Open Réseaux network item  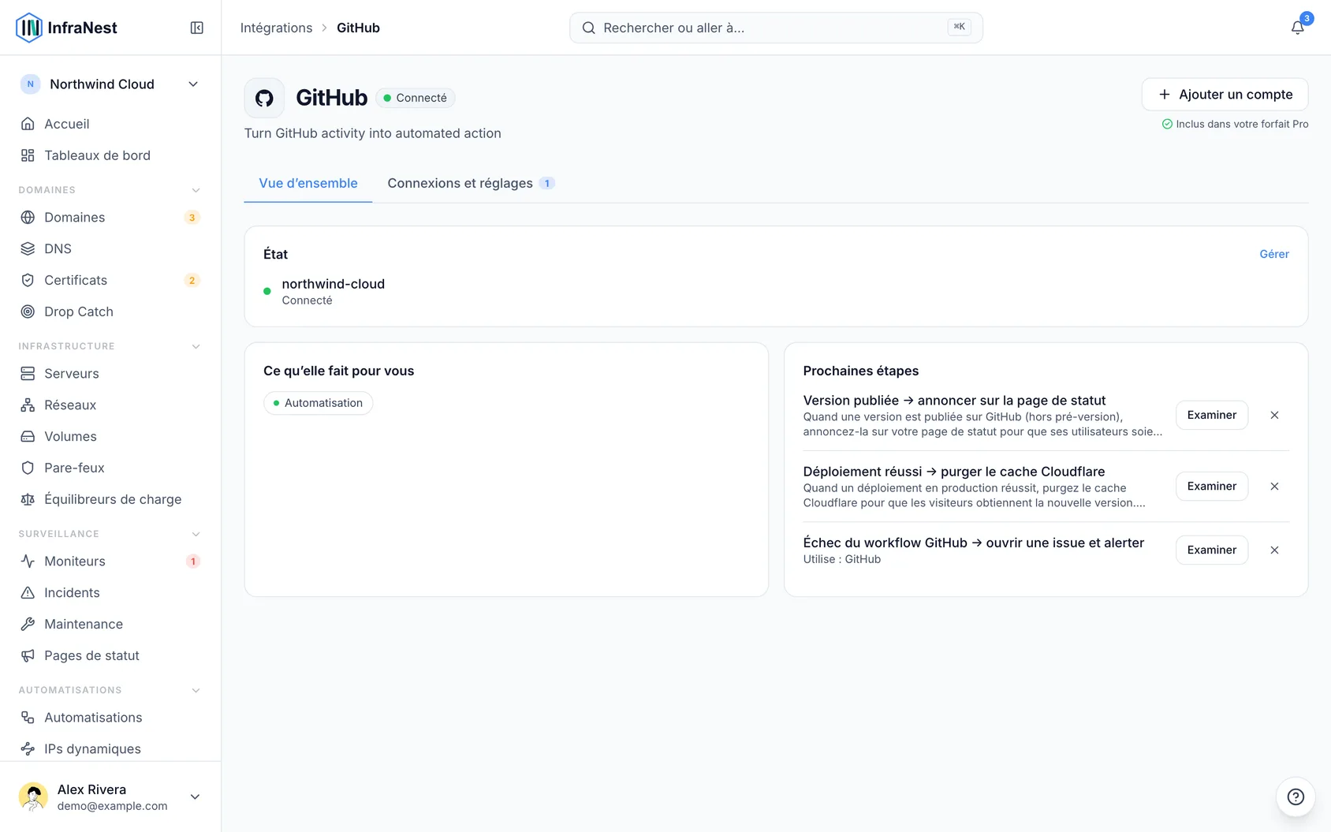[x=110, y=405]
